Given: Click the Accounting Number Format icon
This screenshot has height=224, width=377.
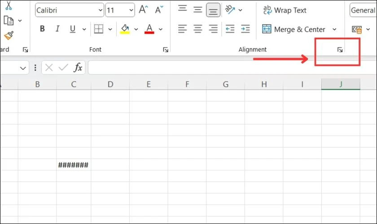Looking at the screenshot, I should pos(357,30).
